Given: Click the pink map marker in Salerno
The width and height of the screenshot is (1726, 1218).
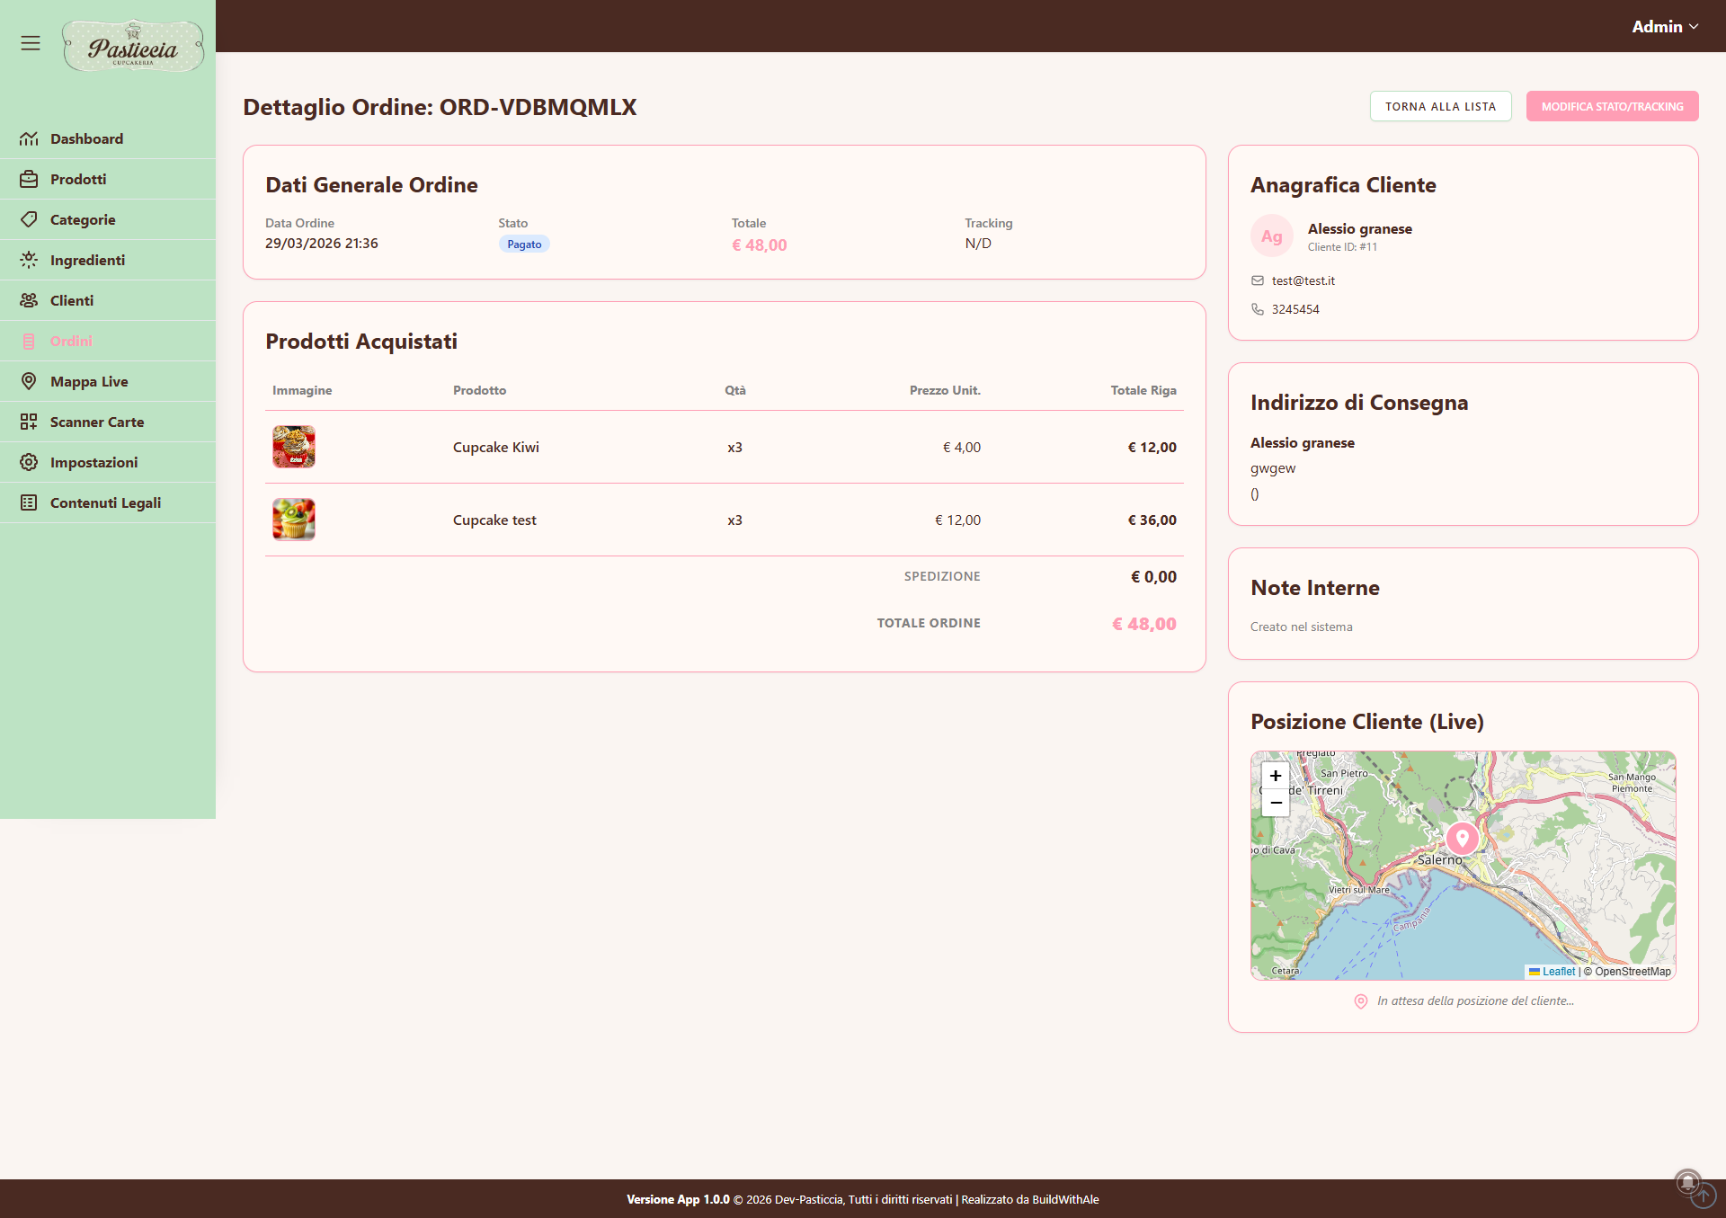Looking at the screenshot, I should coord(1463,839).
